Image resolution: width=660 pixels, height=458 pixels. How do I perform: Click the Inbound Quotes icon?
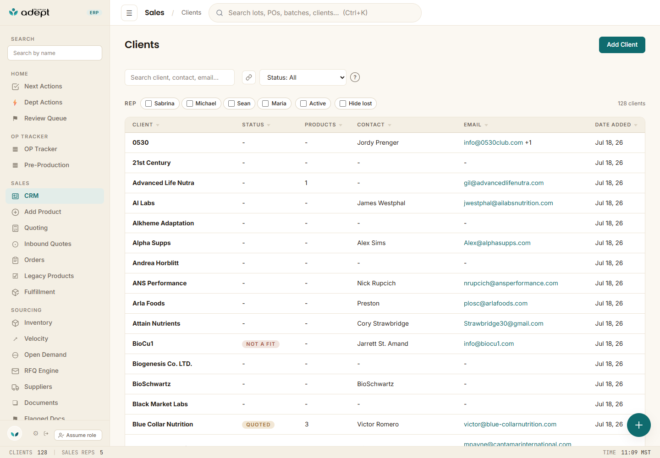16,244
